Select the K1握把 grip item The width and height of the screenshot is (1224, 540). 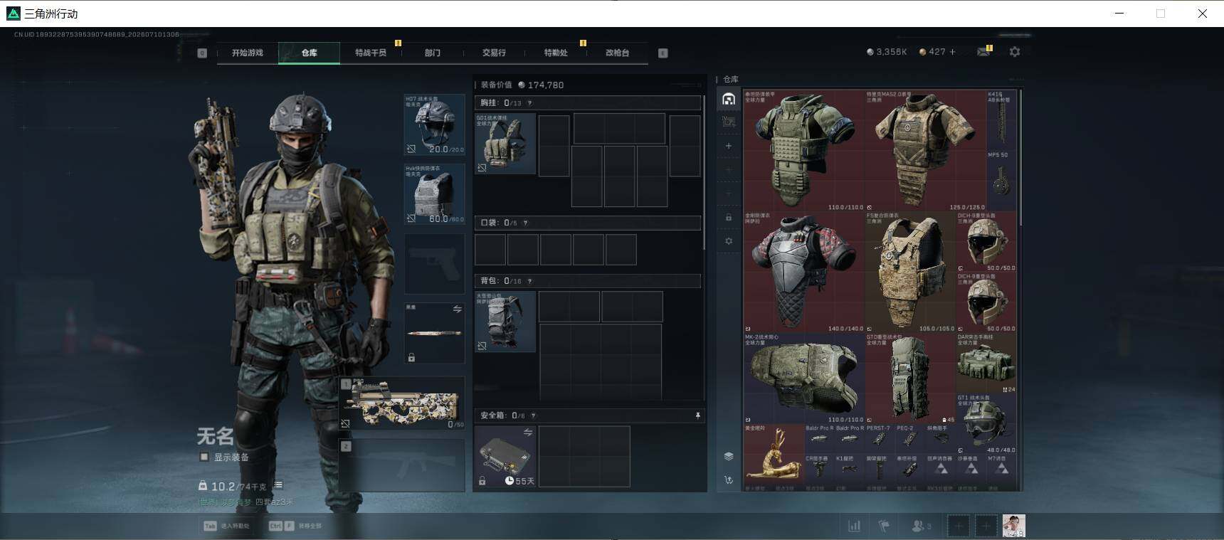coord(849,470)
